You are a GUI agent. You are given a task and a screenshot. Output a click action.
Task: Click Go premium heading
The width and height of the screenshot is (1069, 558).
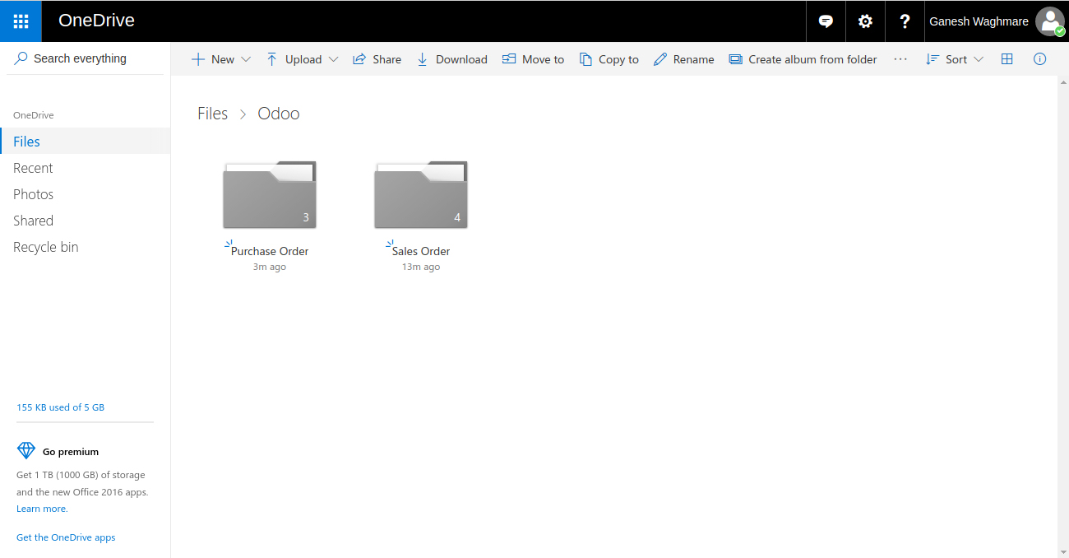click(x=71, y=452)
